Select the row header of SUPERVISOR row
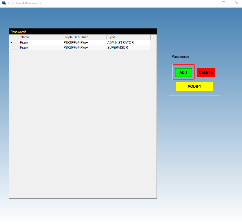 tap(14, 48)
